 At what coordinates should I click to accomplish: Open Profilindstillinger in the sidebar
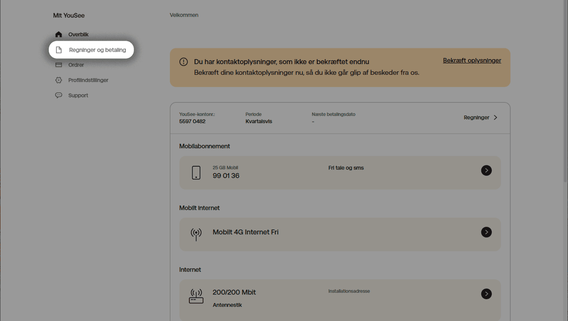click(x=88, y=80)
